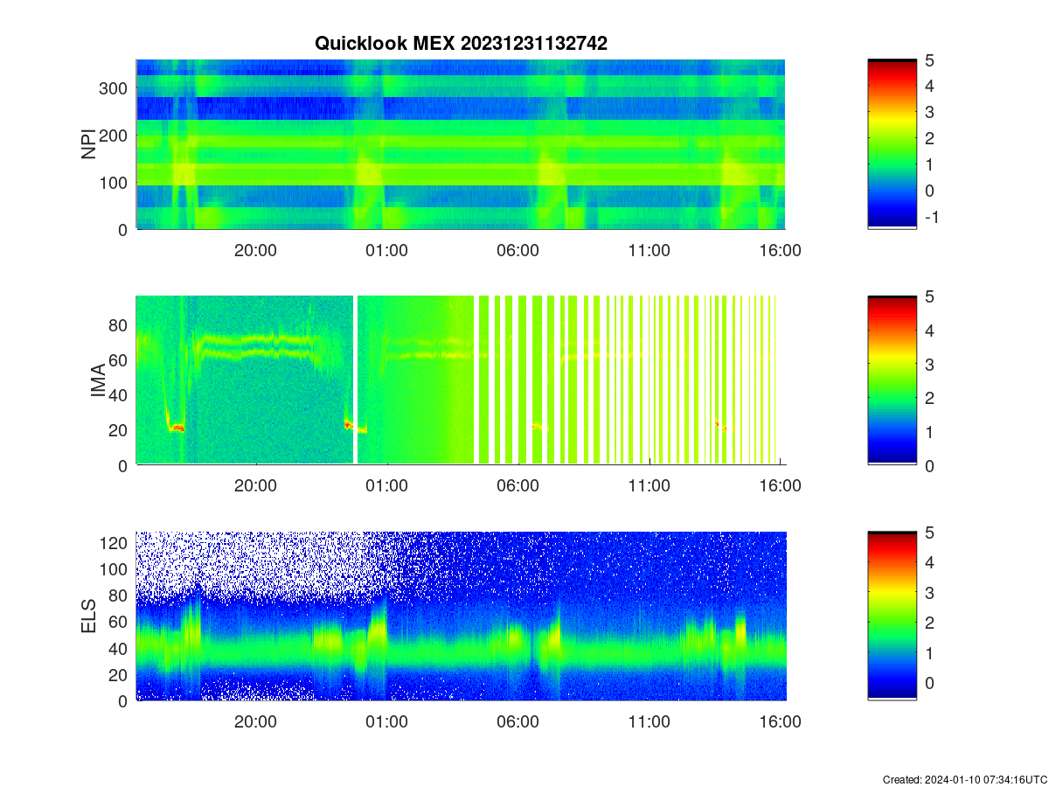Click the 100 tick on NPI y-axis

[115, 182]
